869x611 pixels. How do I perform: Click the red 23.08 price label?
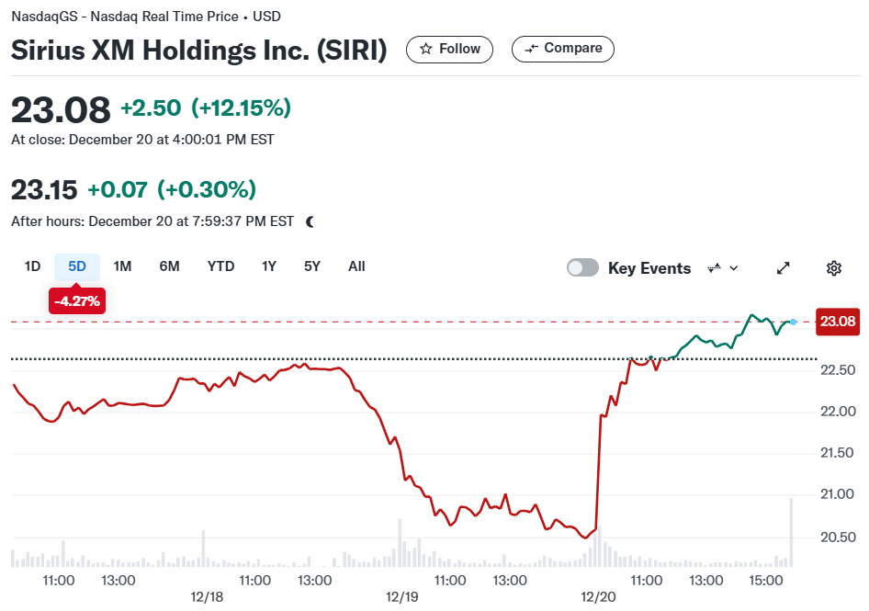point(838,322)
